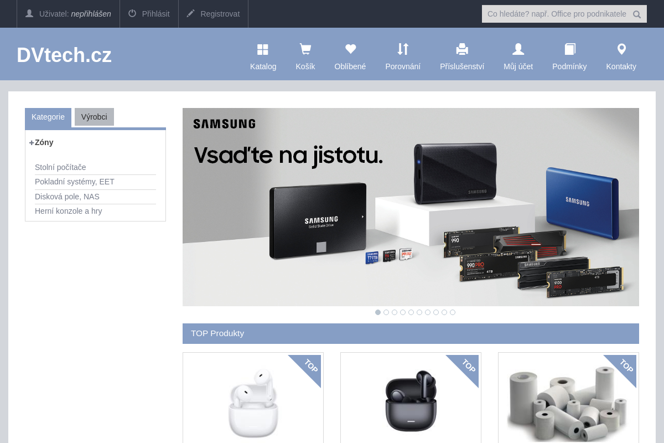The width and height of the screenshot is (664, 443).
Task: Click the Příslušenství printer icon
Action: (462, 49)
